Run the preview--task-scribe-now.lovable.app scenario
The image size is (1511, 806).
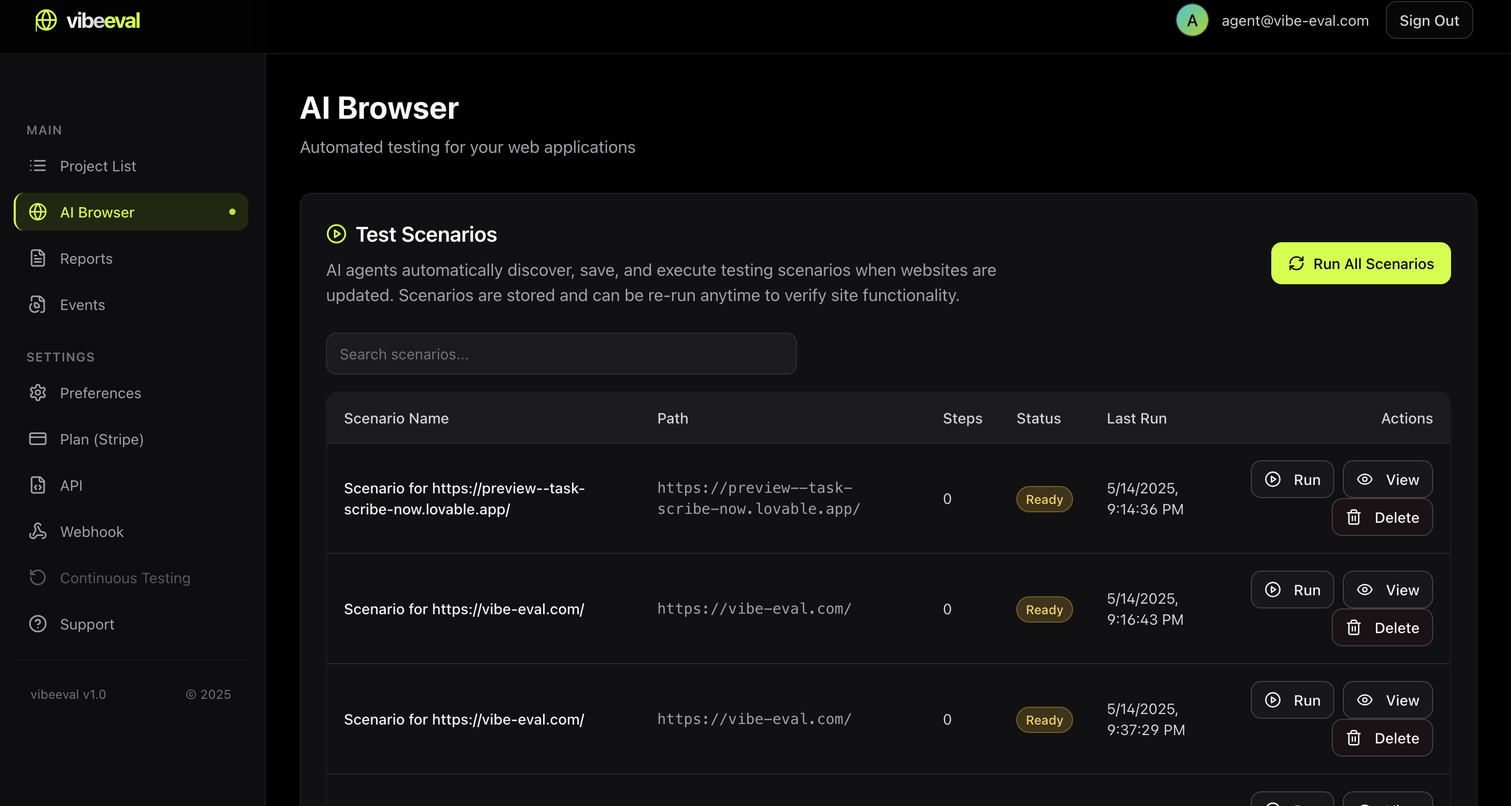[x=1292, y=480]
